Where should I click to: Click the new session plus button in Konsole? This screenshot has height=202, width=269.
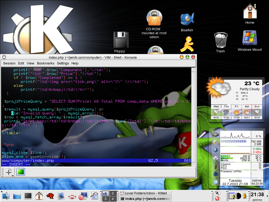pyautogui.click(x=9, y=172)
